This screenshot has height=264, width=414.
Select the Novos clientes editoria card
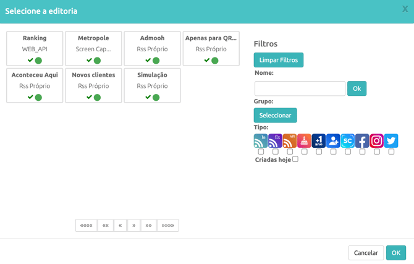(x=93, y=85)
